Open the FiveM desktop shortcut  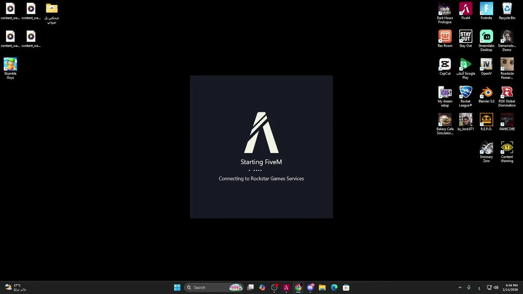tap(465, 11)
